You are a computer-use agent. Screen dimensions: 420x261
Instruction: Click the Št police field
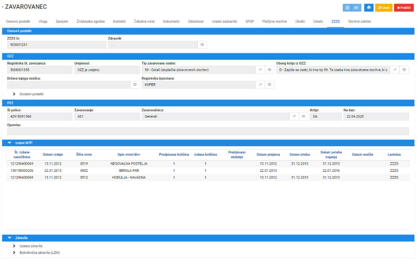click(x=40, y=116)
